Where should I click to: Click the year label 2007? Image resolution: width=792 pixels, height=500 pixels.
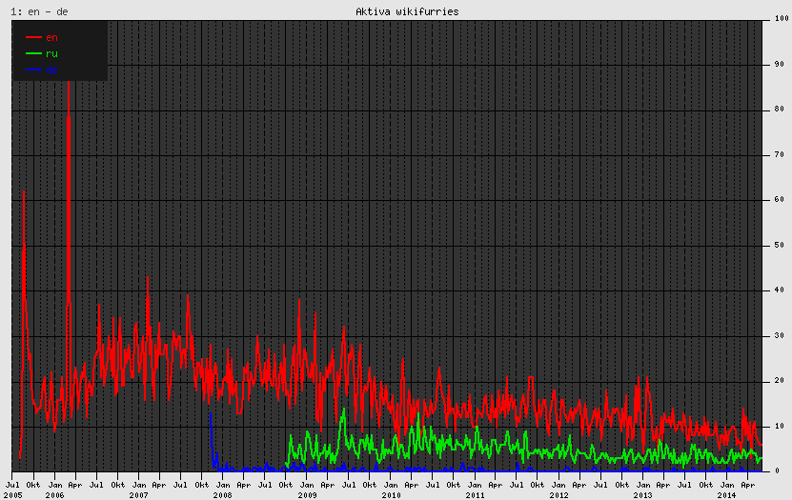138,495
